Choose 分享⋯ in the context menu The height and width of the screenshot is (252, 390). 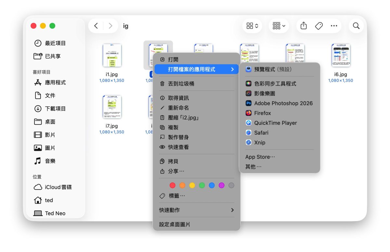point(197,171)
